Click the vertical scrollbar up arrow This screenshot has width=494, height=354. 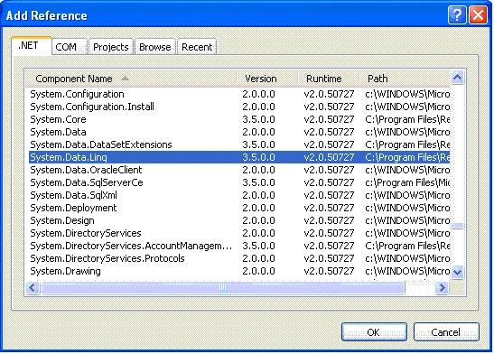(x=458, y=77)
